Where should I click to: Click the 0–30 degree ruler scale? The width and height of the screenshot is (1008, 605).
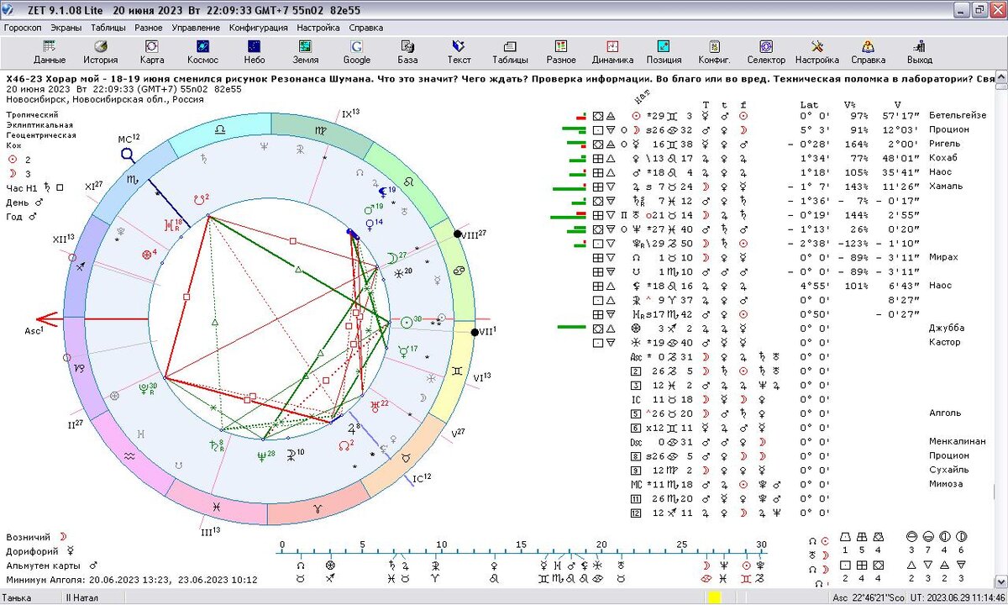click(521, 548)
